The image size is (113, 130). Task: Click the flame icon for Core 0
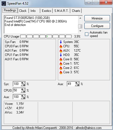tap(61, 59)
